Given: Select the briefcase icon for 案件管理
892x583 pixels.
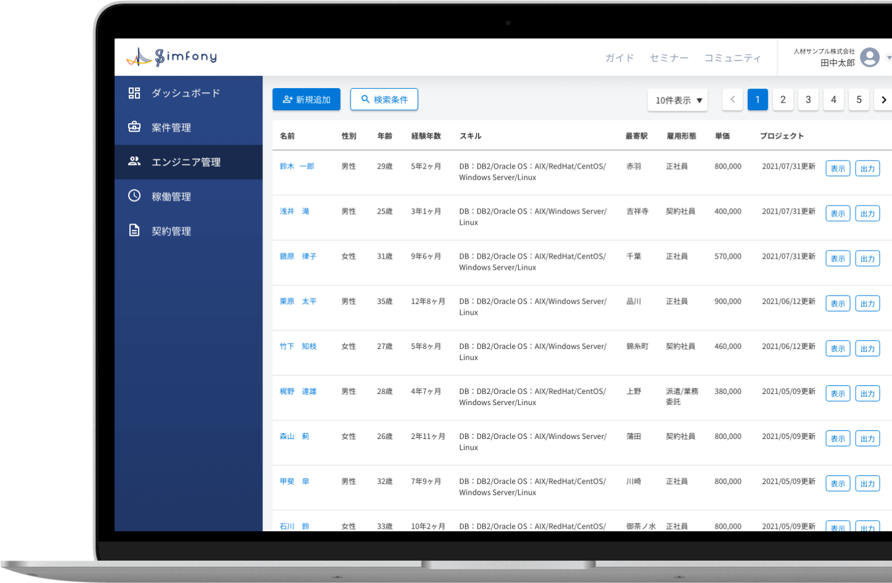Looking at the screenshot, I should [134, 127].
